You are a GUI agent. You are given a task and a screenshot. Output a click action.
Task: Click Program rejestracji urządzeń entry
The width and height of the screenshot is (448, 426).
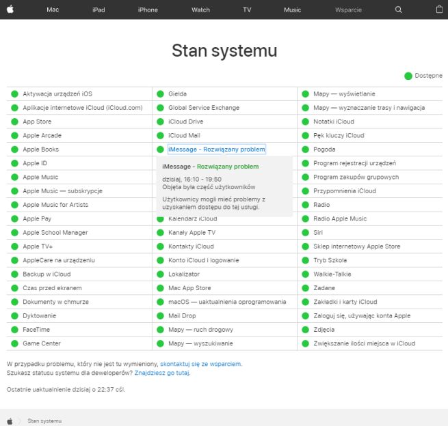coord(354,163)
